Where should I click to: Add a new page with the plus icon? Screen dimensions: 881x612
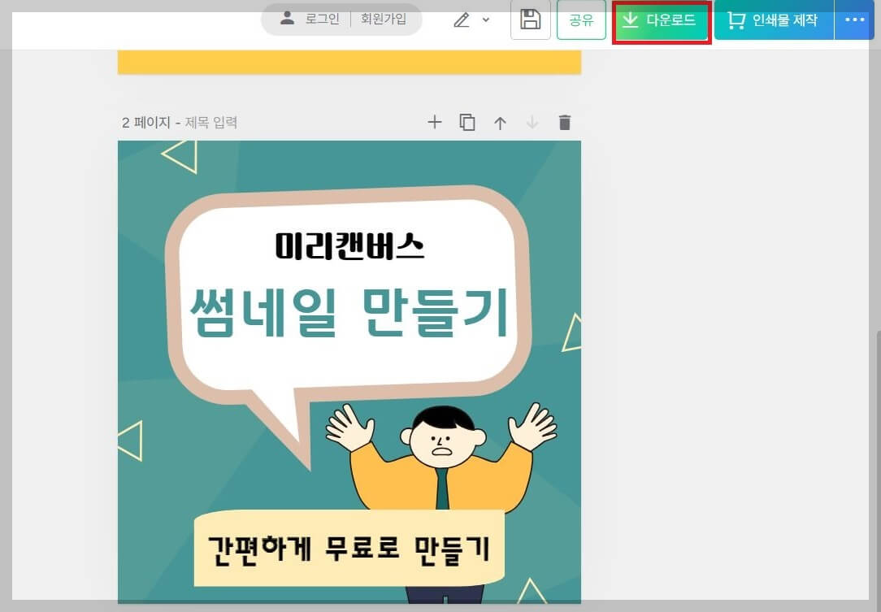tap(434, 122)
